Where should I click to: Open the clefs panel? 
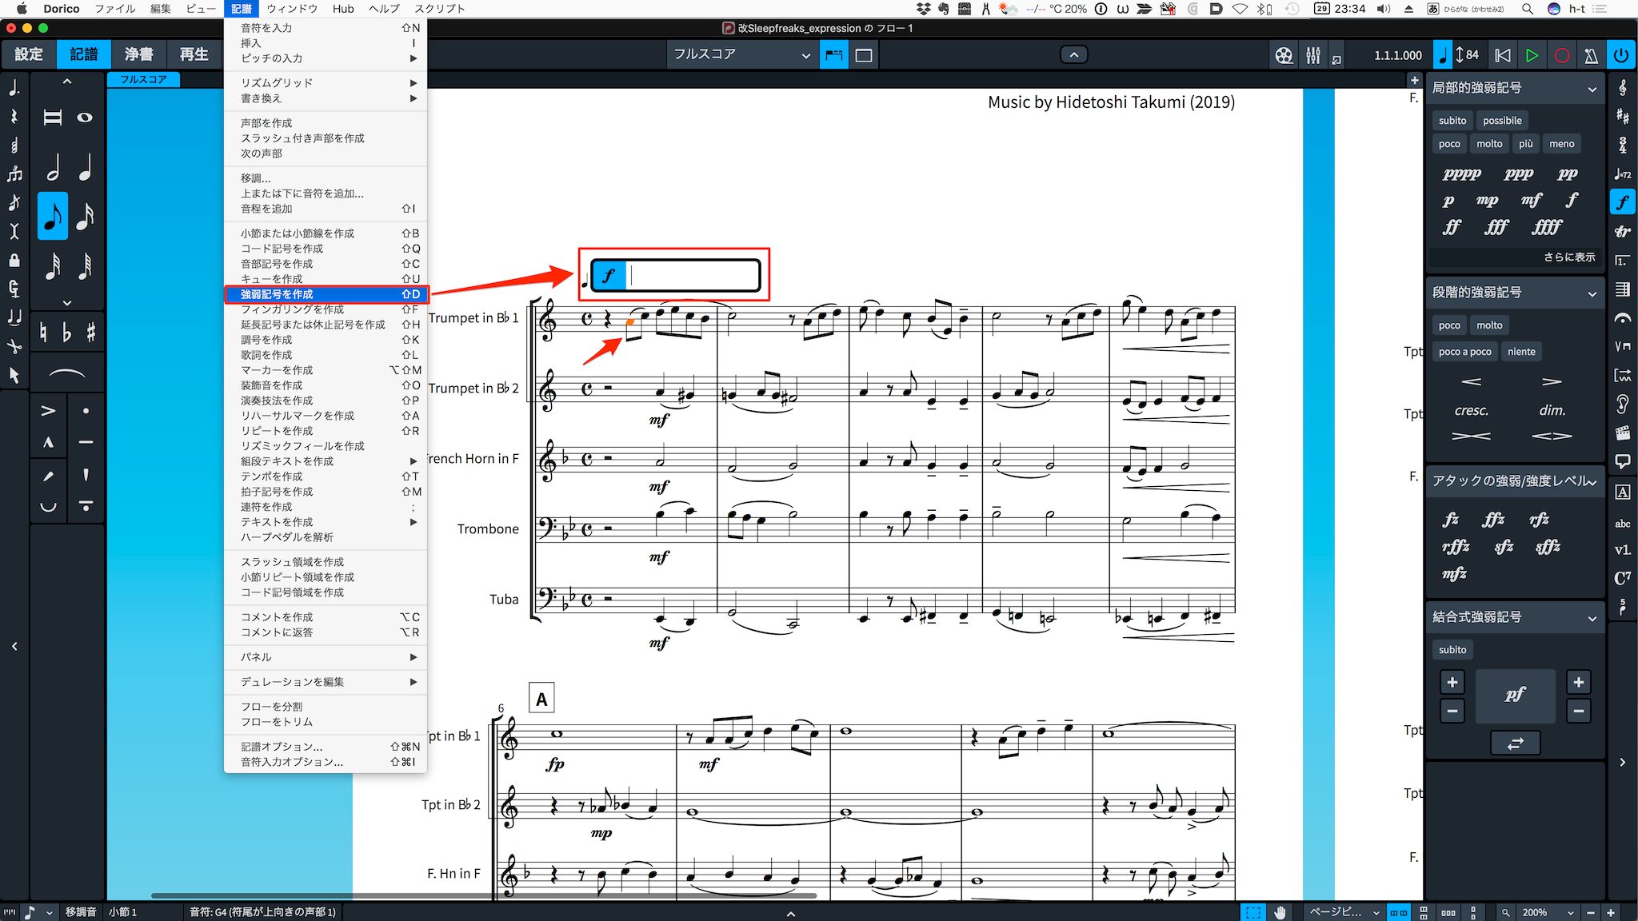(1622, 87)
